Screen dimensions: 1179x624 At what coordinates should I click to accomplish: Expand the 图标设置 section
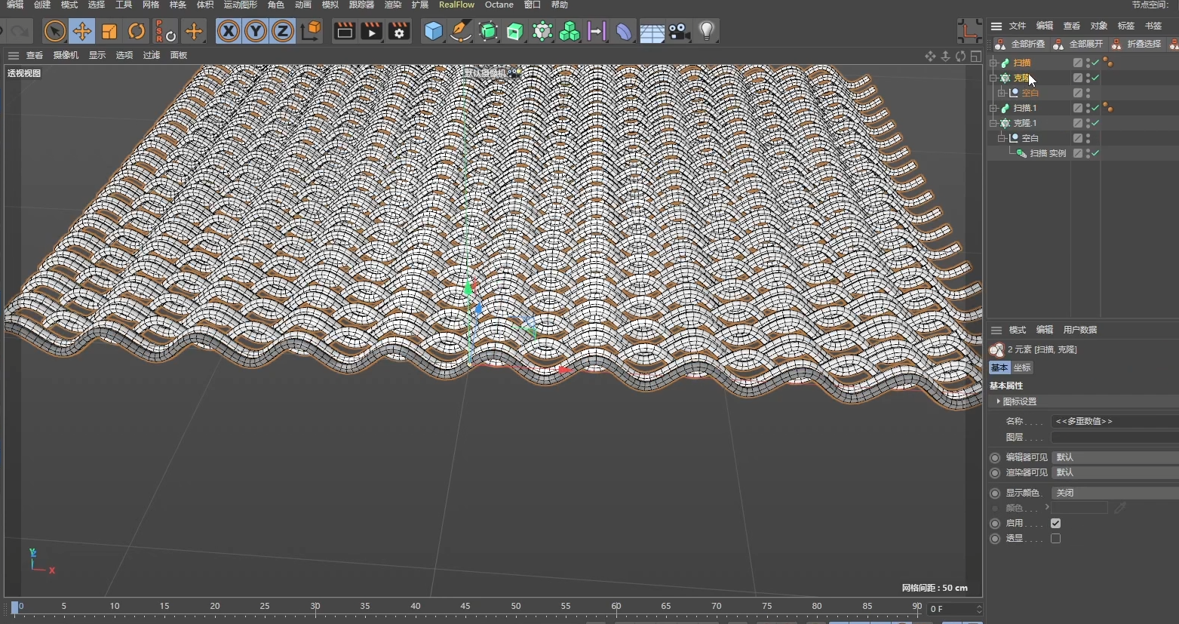coord(1083,401)
